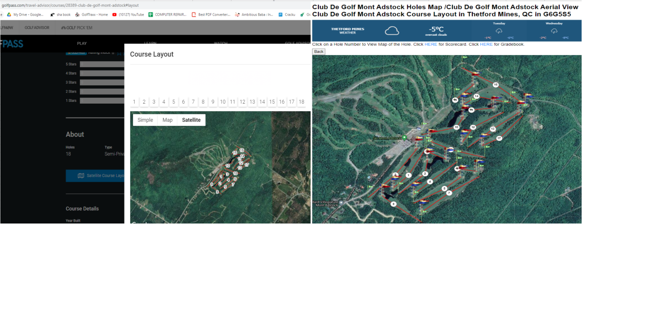Click hole 8 marker on the large aerial map
This screenshot has height=324, width=665.
coord(394,204)
